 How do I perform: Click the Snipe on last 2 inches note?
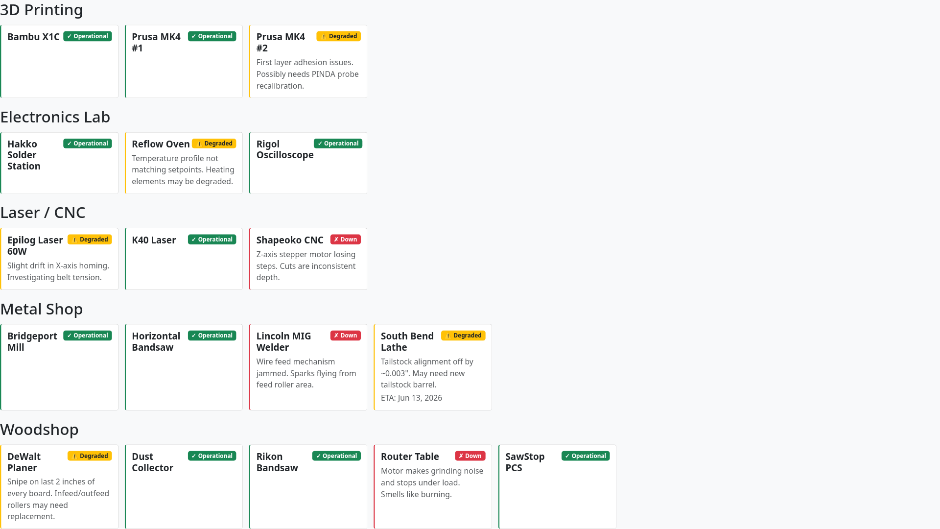(x=58, y=499)
